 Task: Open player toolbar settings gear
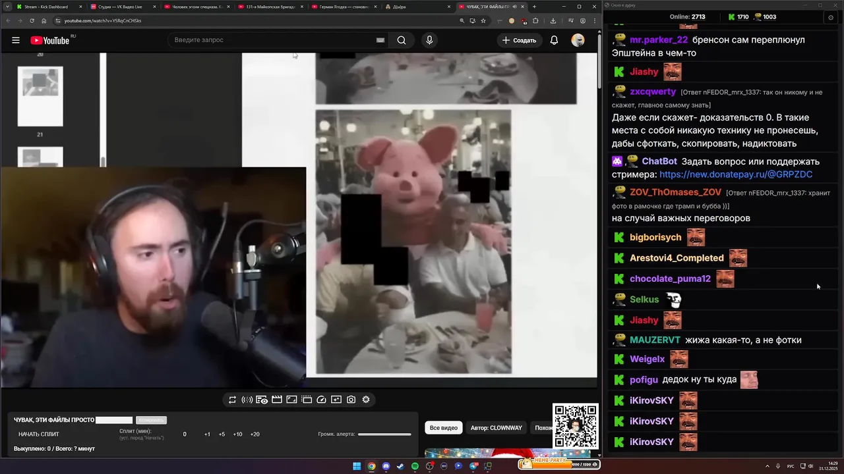[x=366, y=400]
